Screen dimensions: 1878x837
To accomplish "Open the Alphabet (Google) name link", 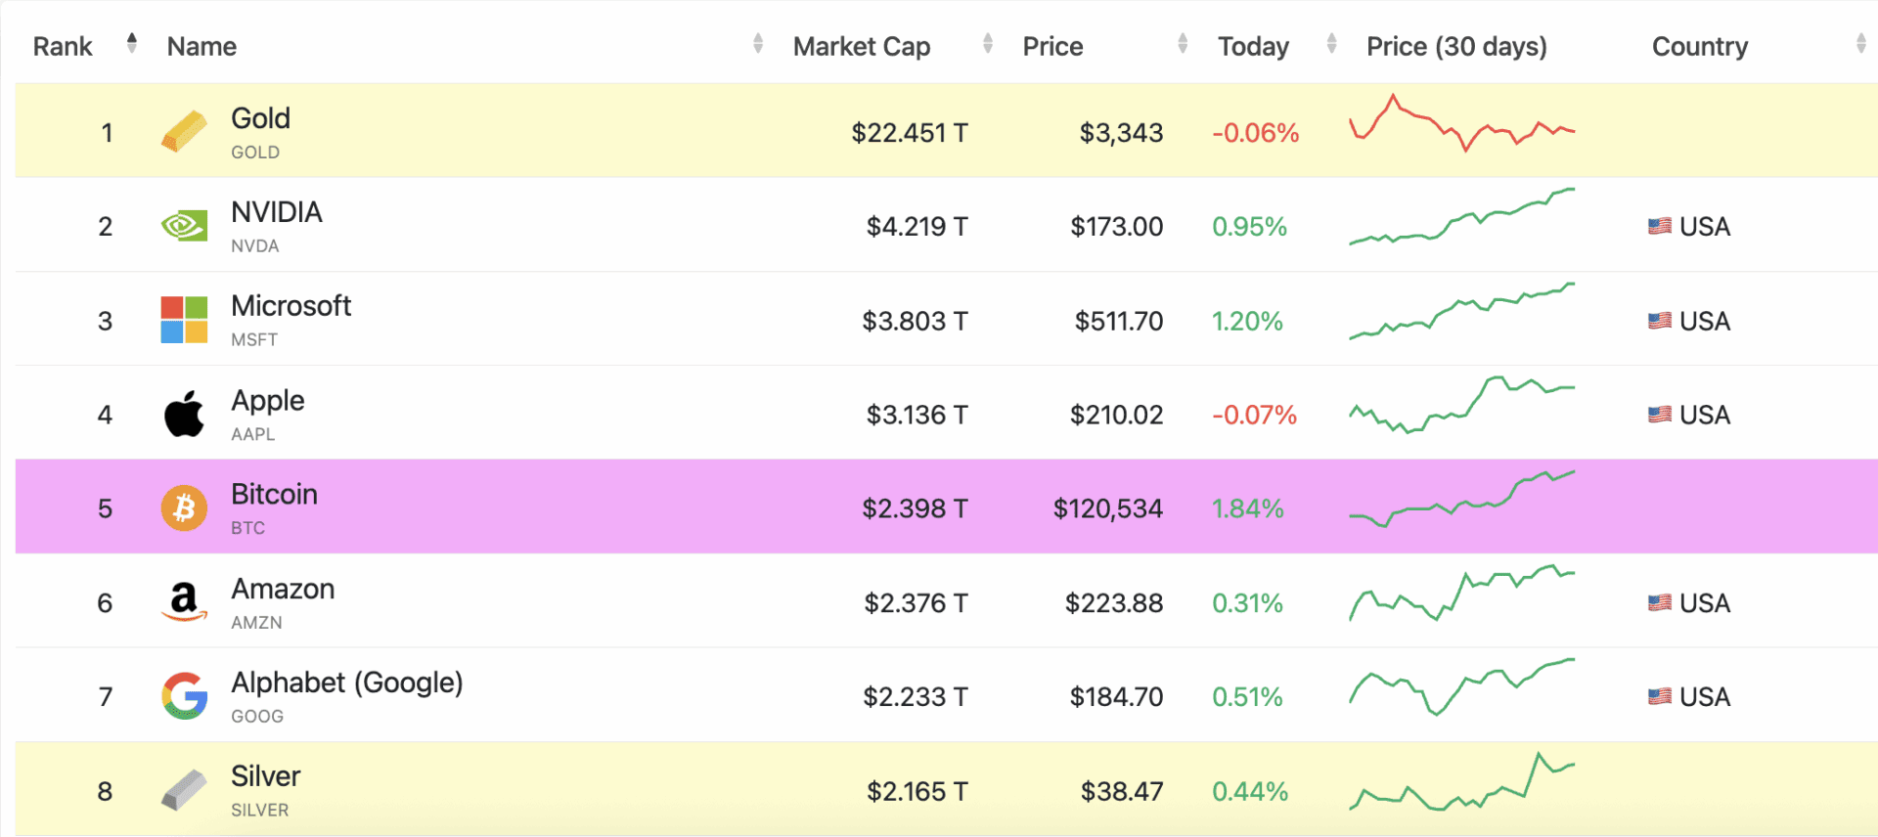I will point(346,683).
